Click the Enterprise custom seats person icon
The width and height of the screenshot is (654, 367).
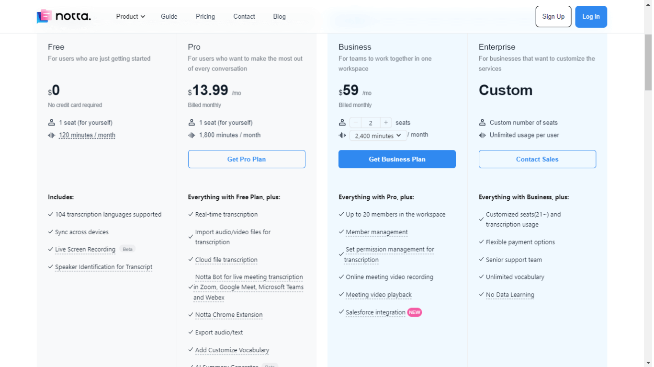(x=483, y=122)
